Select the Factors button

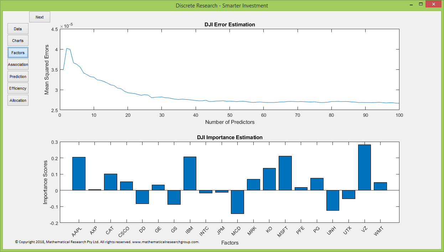pos(18,53)
